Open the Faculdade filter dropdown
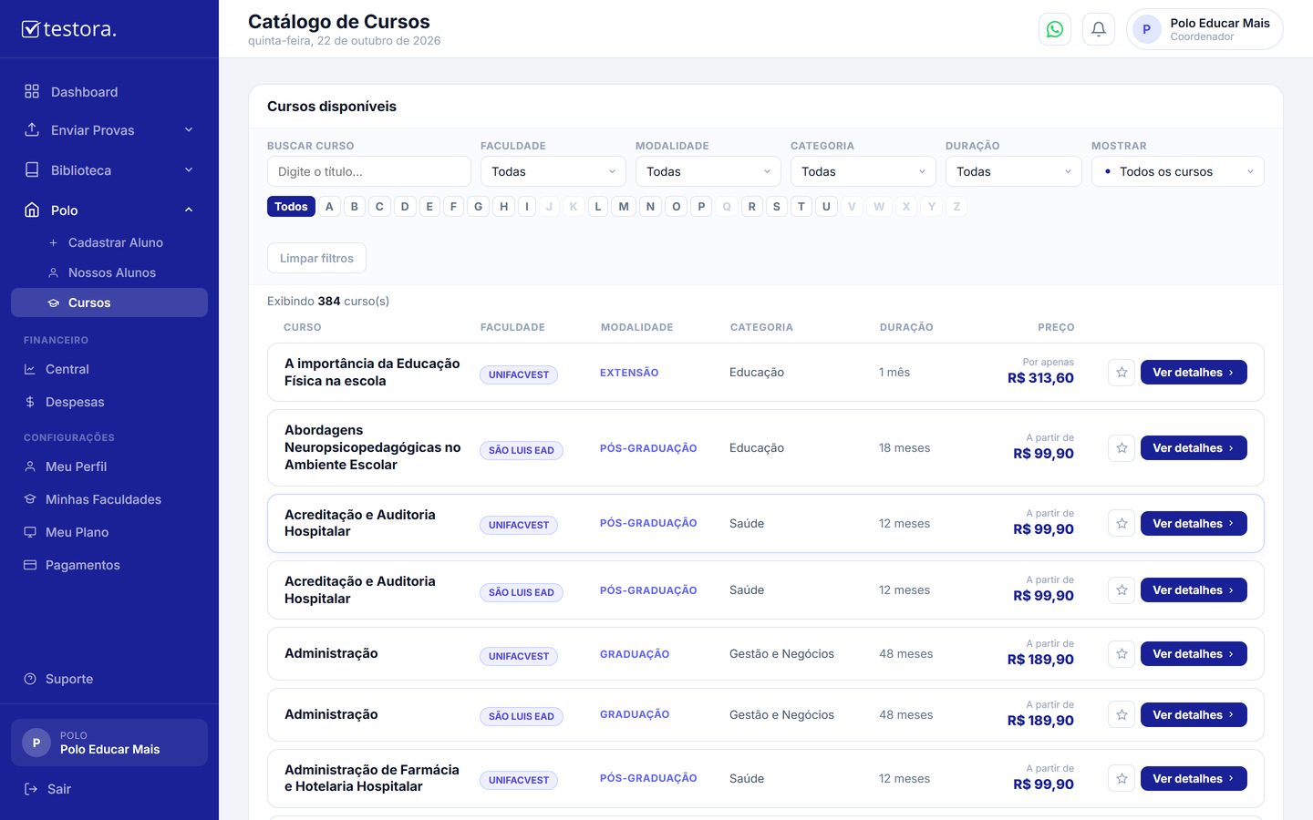Screen dimensions: 1313x820 pos(553,171)
